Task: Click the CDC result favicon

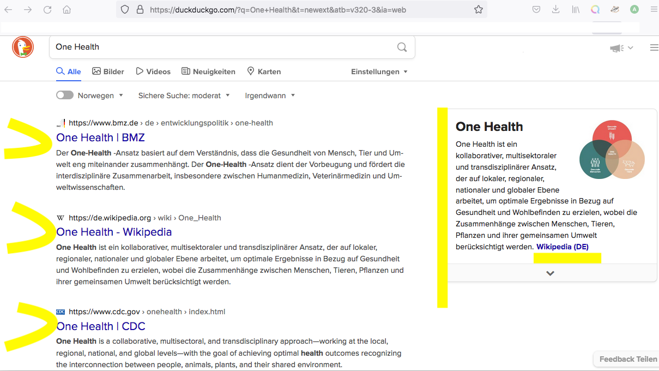Action: click(x=61, y=312)
